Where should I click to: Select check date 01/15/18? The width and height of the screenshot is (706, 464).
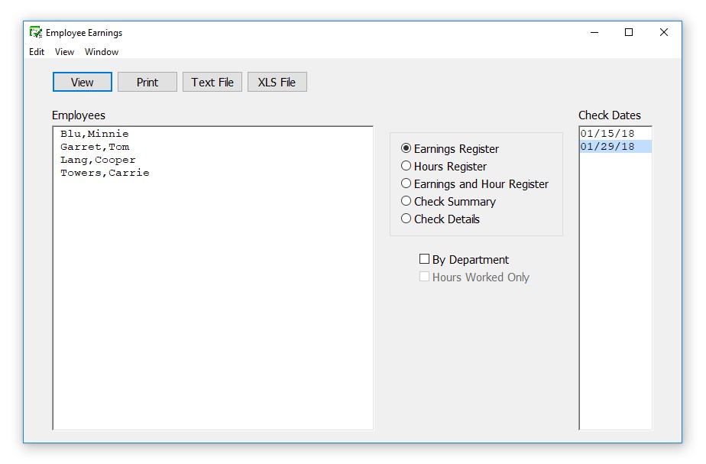[607, 134]
